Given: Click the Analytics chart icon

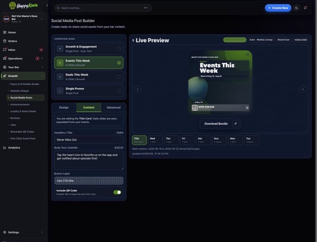Looking at the screenshot, I should [5, 148].
